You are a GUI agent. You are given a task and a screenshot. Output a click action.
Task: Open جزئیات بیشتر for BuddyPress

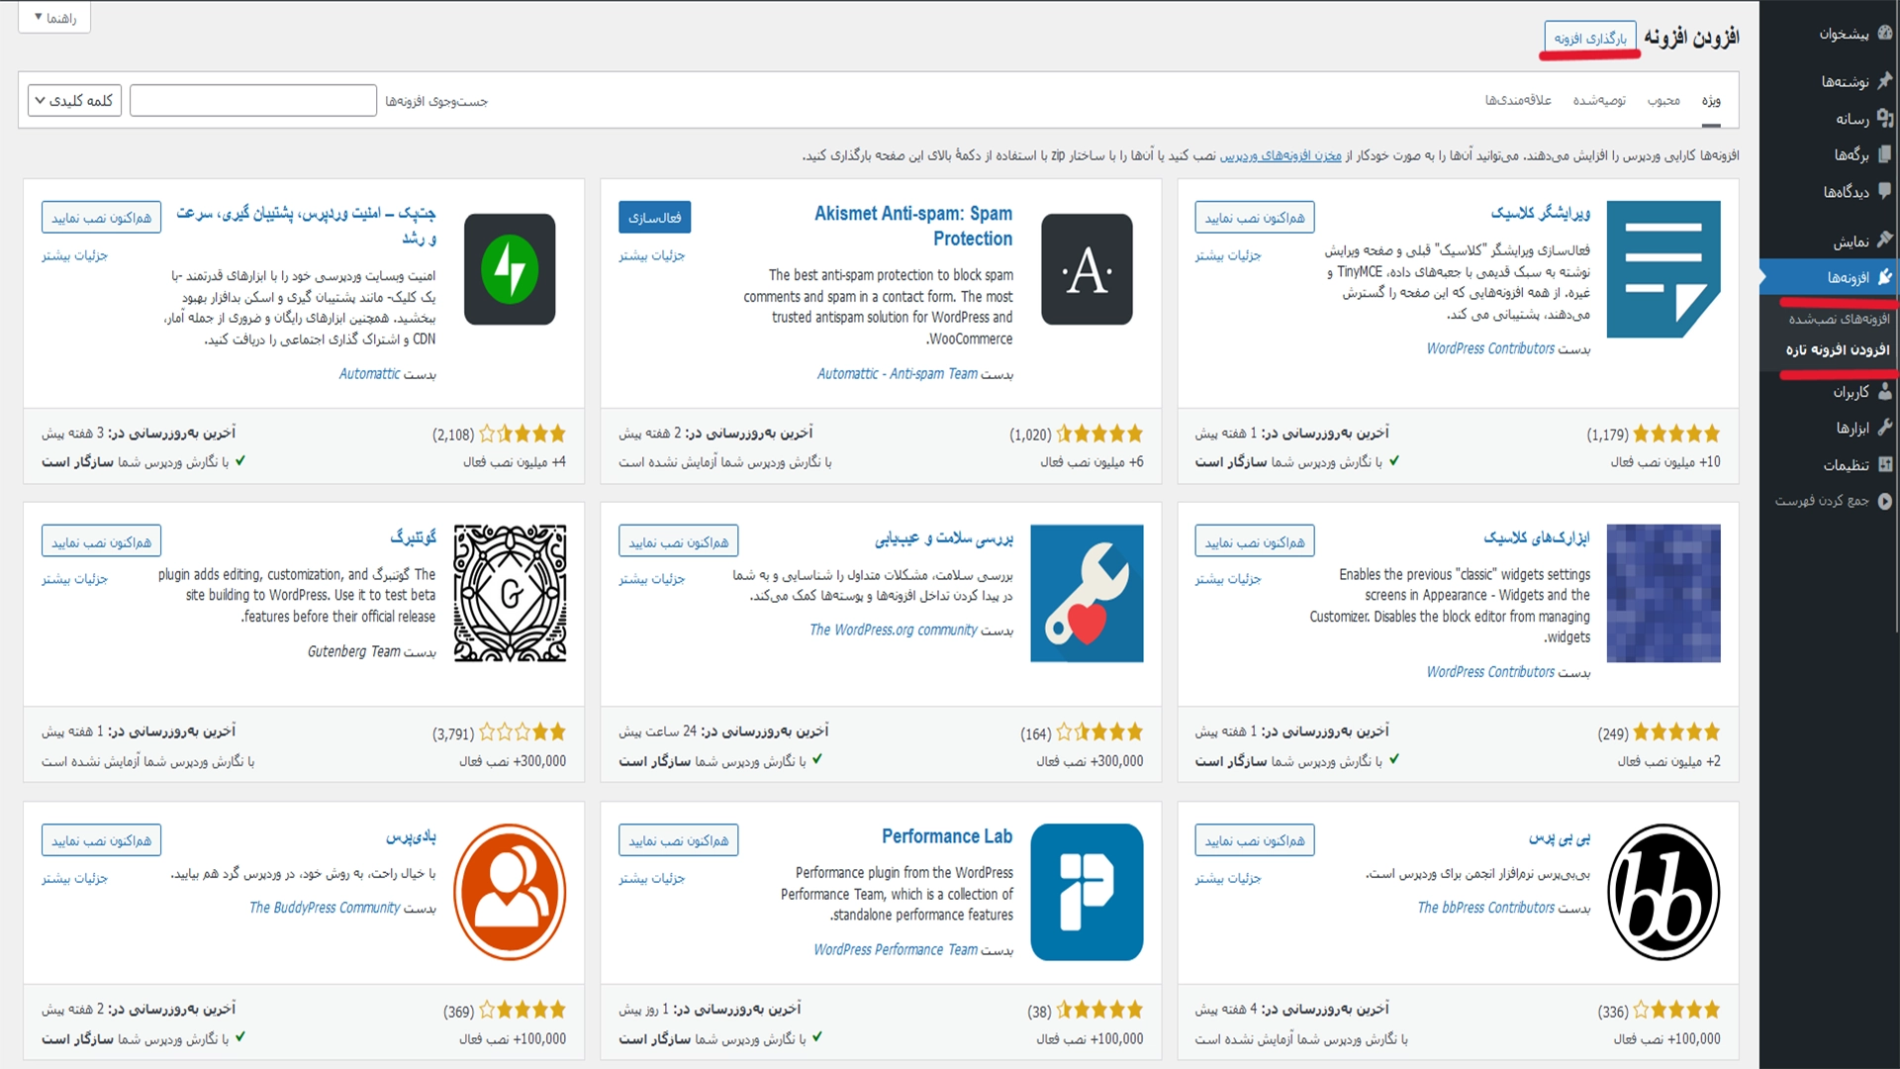coord(75,878)
